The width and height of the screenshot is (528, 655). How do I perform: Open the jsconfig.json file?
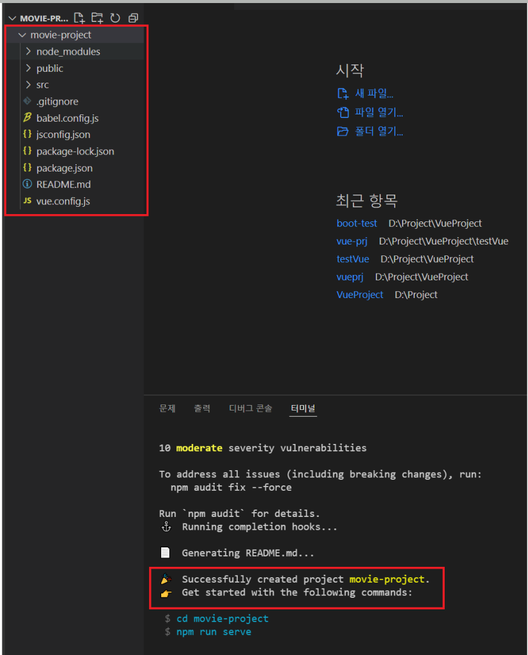click(63, 134)
